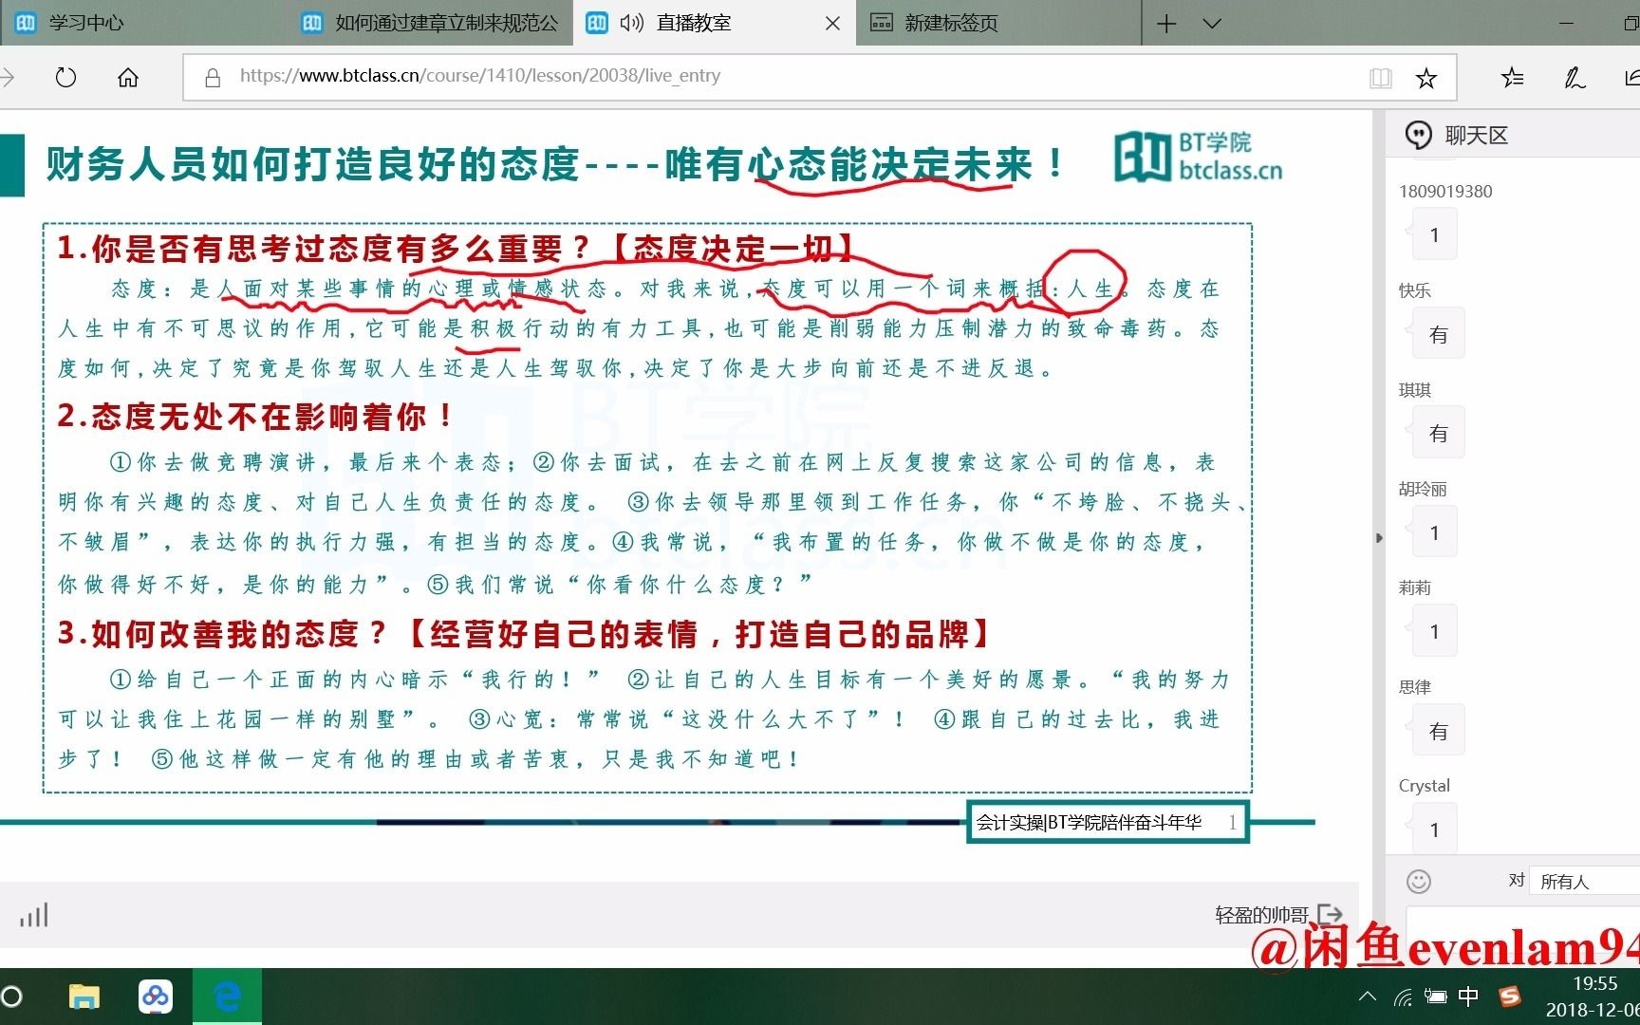Viewport: 1640px width, 1025px height.
Task: Open the network status tray icon
Action: point(1403,997)
